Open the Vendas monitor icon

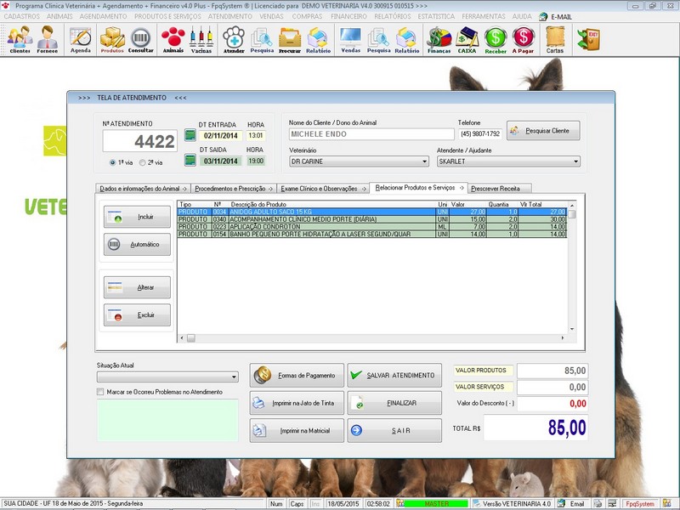[351, 39]
